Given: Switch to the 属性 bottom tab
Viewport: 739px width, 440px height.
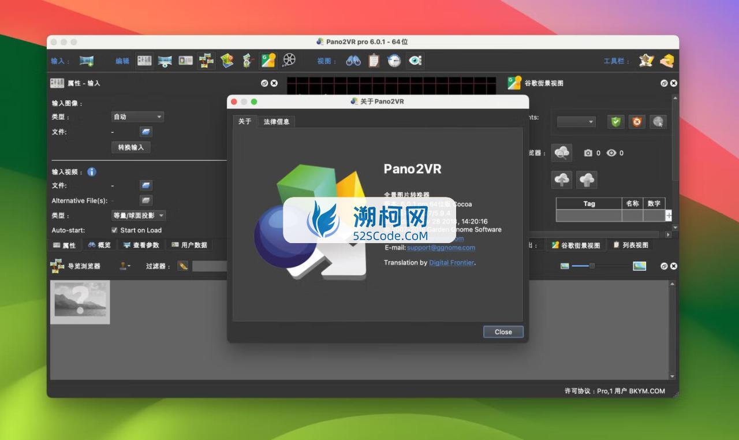Looking at the screenshot, I should [65, 245].
